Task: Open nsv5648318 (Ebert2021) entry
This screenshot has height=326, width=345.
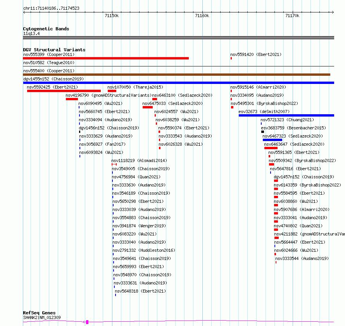Action: (140, 291)
